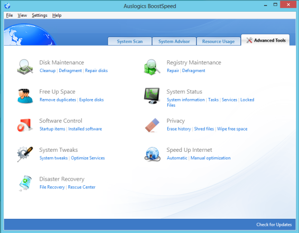
Task: Click the Registry Maintenance green cubes icon
Action: [152, 67]
